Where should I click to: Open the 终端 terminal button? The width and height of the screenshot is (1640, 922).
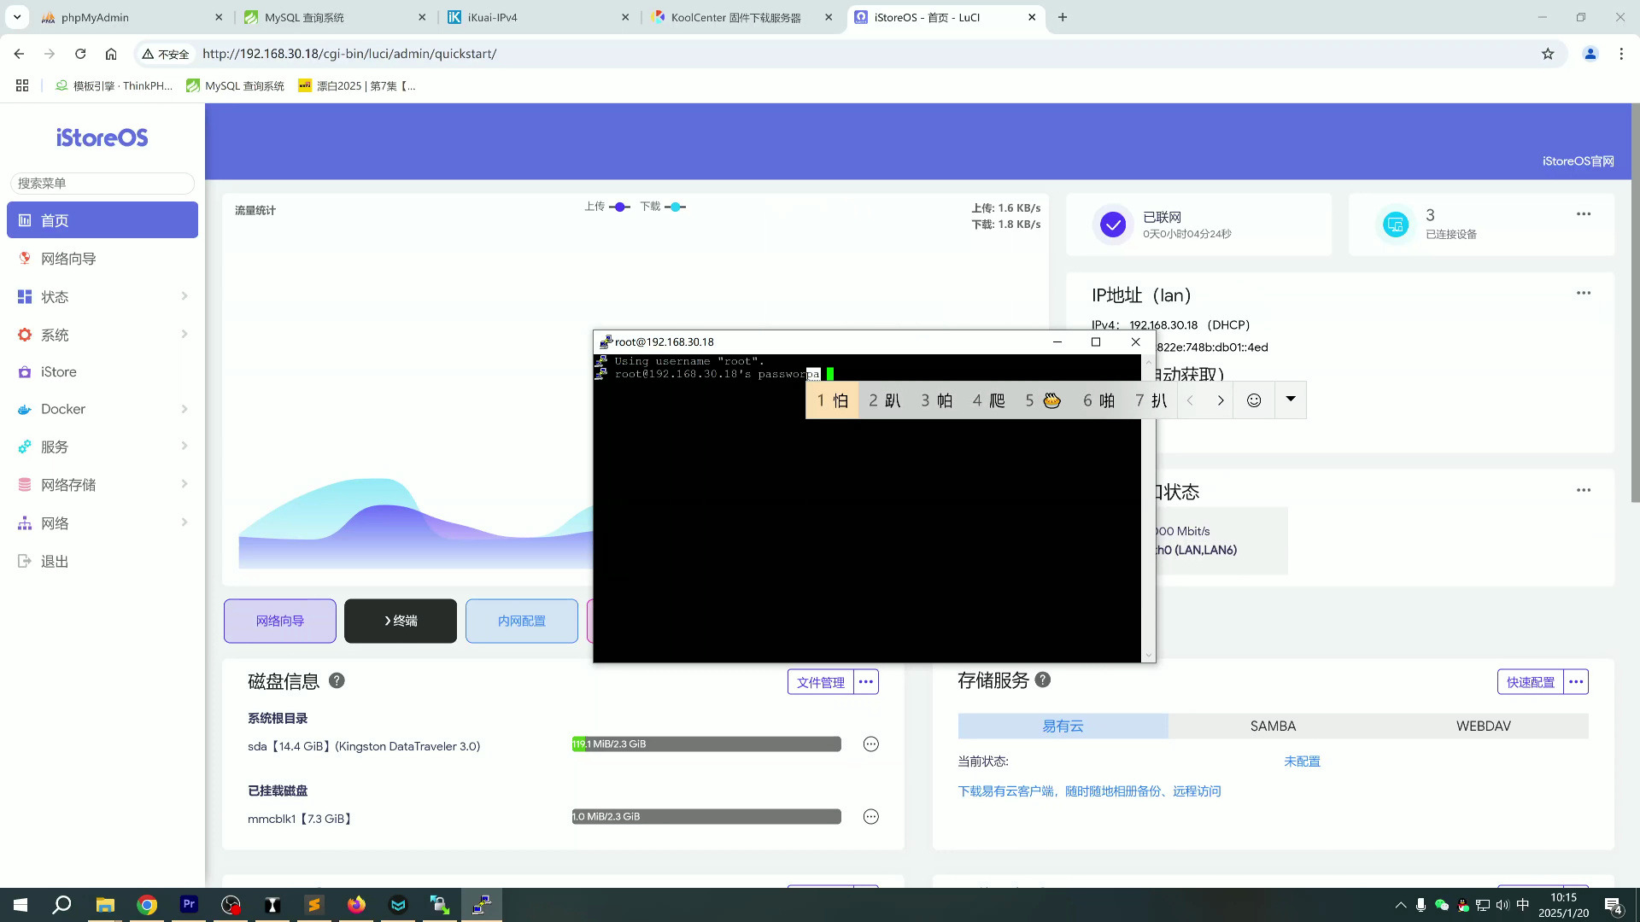tap(401, 621)
